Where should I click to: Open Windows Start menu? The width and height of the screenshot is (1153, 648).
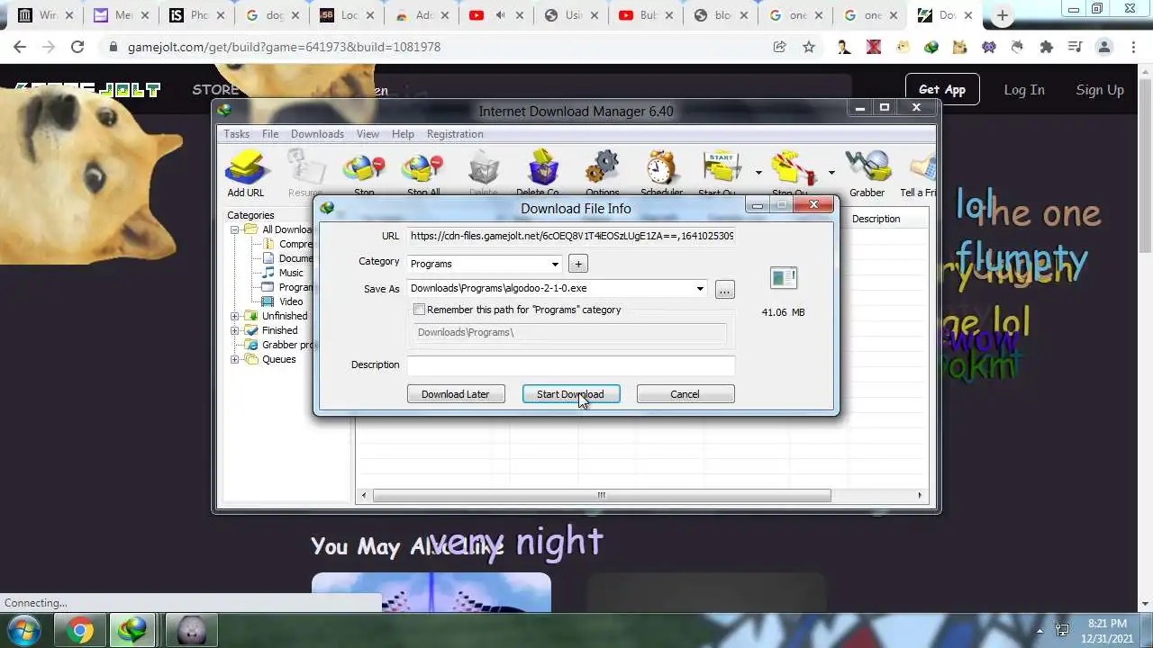[23, 630]
